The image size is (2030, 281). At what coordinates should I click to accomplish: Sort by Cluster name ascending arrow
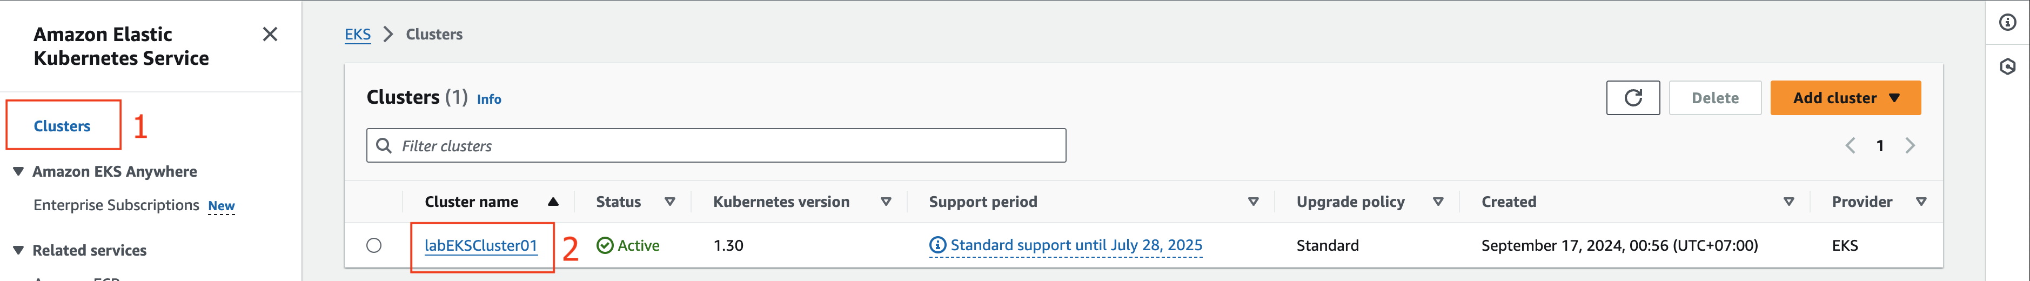tap(553, 202)
